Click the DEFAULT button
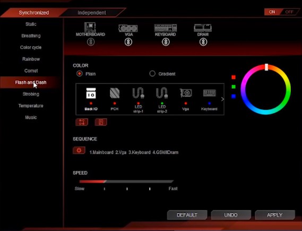Viewport: 302px width, 231px height. [187, 215]
